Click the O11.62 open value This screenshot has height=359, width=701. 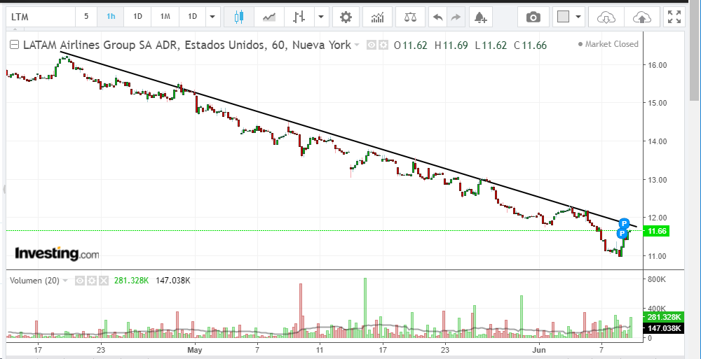(x=410, y=45)
